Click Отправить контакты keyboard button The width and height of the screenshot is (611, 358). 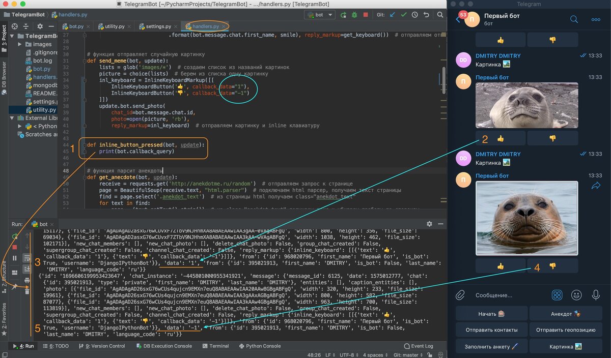coord(491,330)
